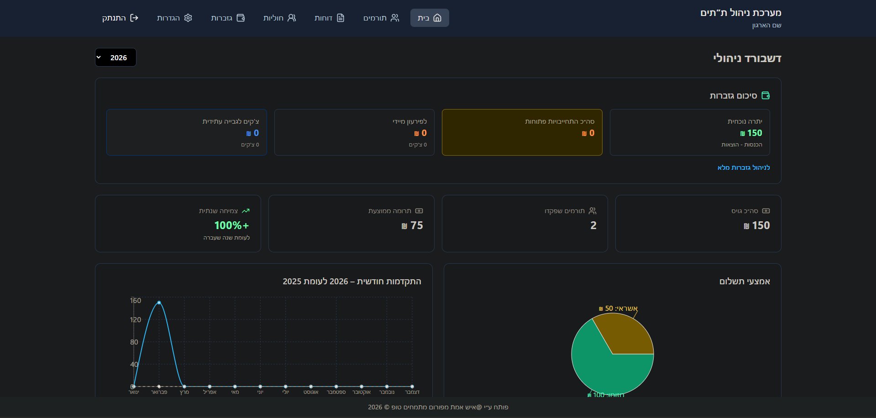876x418 pixels.
Task: Click the cells (חוליות) users icon
Action: 292,18
